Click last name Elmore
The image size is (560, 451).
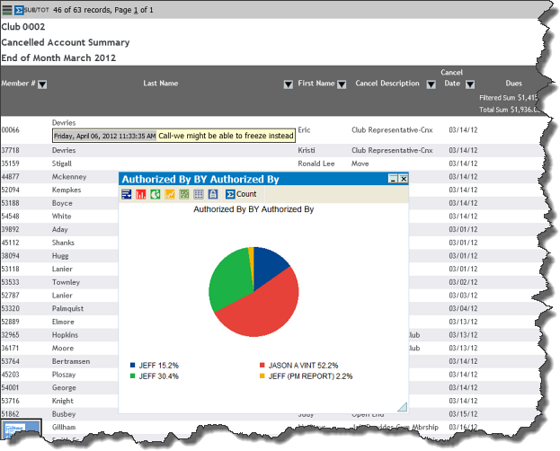pyautogui.click(x=63, y=322)
